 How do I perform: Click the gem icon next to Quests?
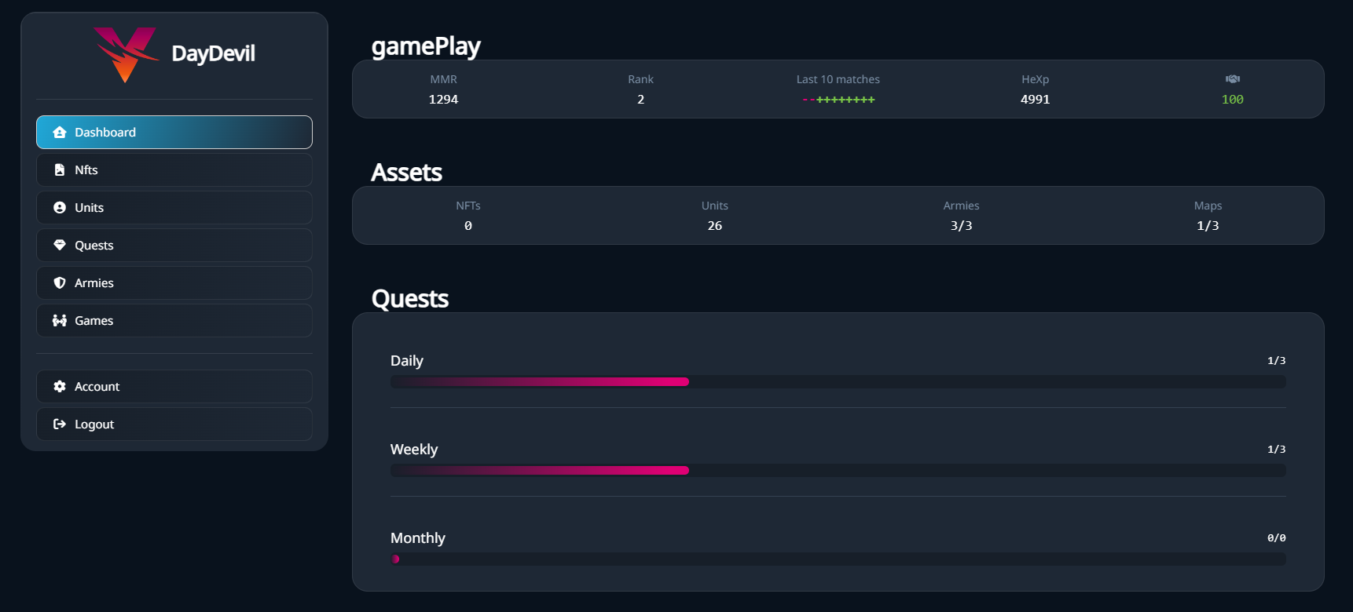pyautogui.click(x=60, y=245)
